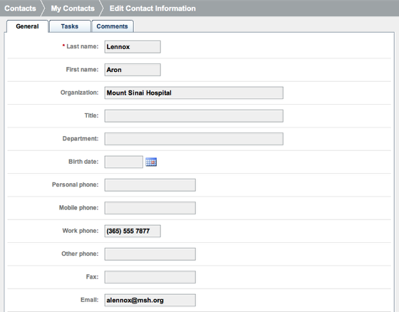The image size is (399, 312).
Task: Click the Mobile phone field
Action: [150, 208]
